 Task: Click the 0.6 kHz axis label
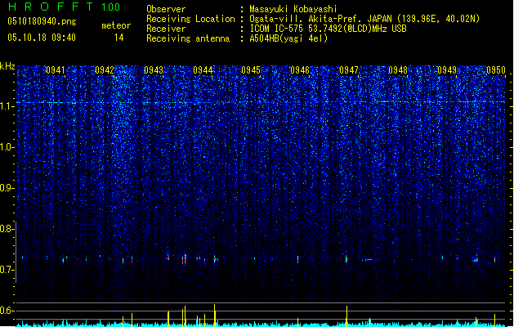(x=7, y=311)
